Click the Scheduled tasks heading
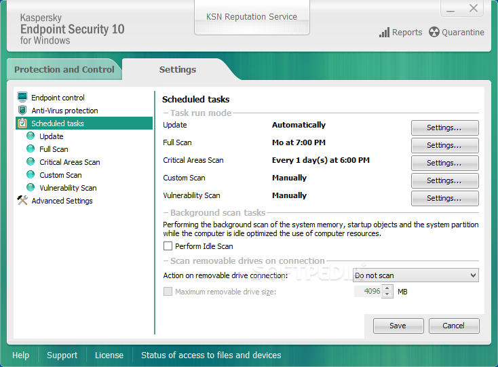This screenshot has width=498, height=367. pos(195,99)
